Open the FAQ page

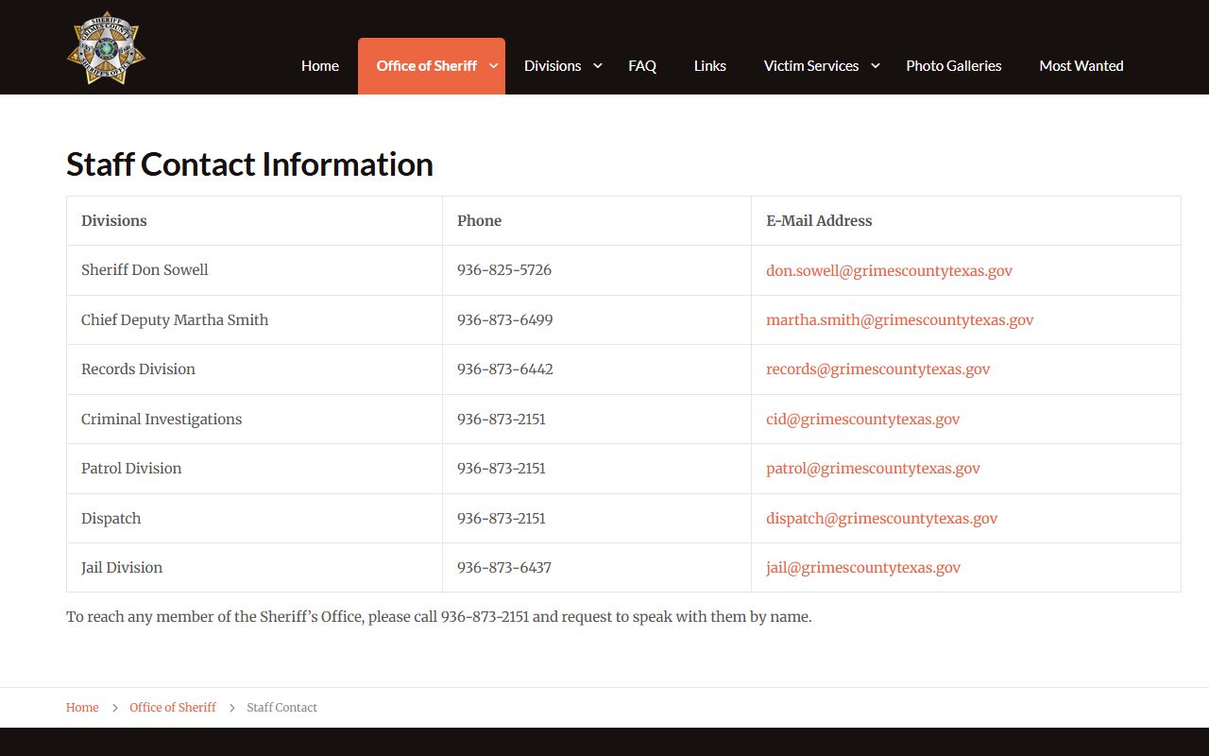click(x=642, y=65)
